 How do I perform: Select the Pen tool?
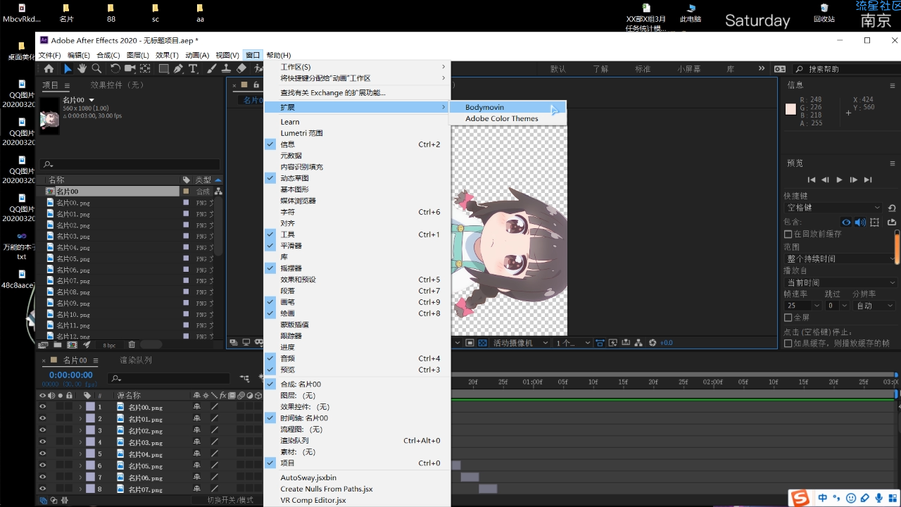click(178, 69)
